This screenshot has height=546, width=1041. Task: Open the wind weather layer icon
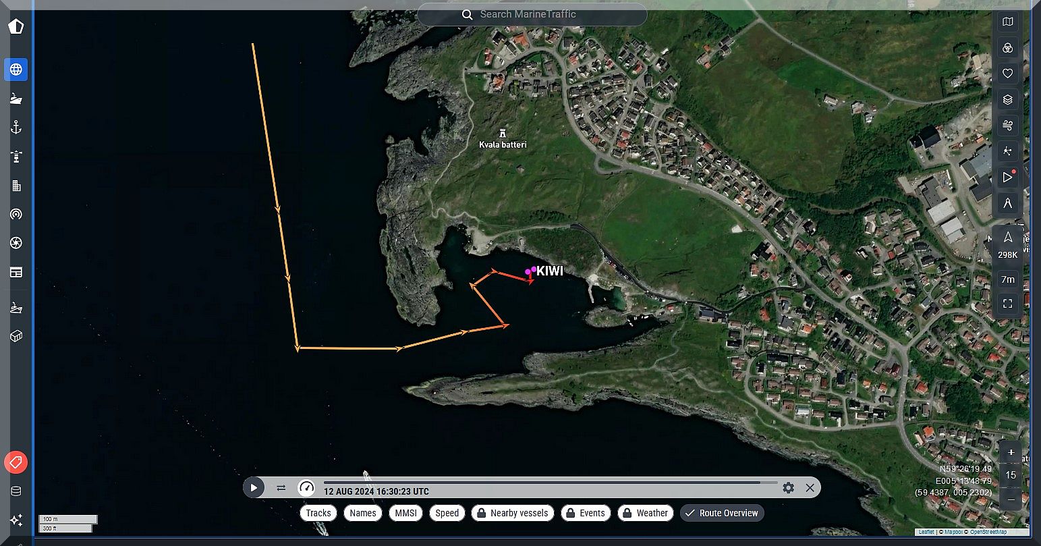pyautogui.click(x=1007, y=126)
